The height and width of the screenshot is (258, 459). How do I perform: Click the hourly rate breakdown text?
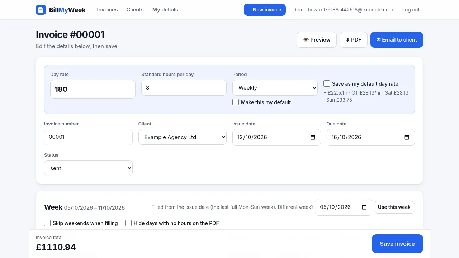[366, 96]
